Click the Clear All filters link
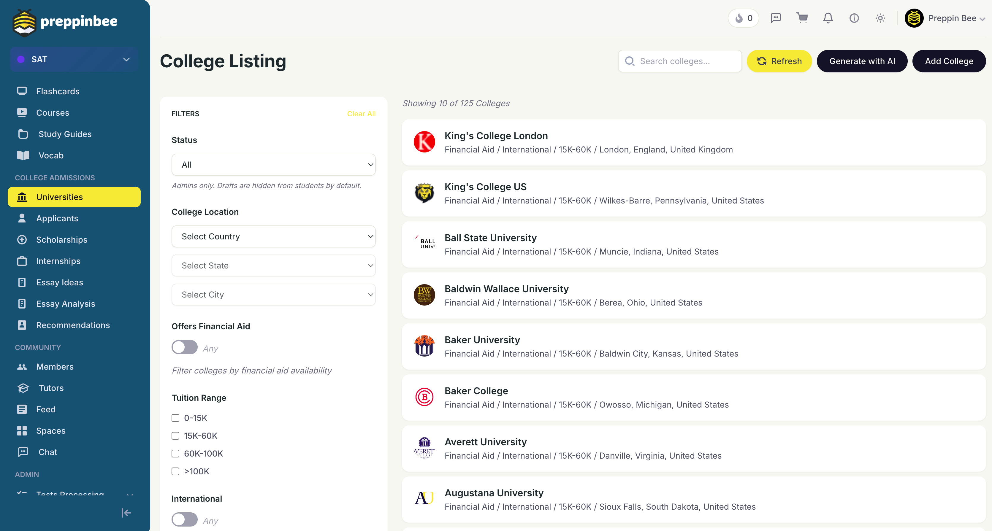The width and height of the screenshot is (992, 531). pyautogui.click(x=361, y=114)
